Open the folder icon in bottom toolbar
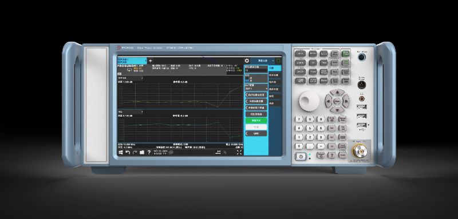The width and height of the screenshot is (458, 219). coord(141,152)
